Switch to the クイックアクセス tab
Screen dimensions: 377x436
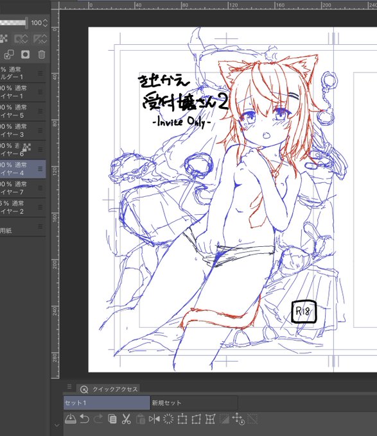pos(109,389)
